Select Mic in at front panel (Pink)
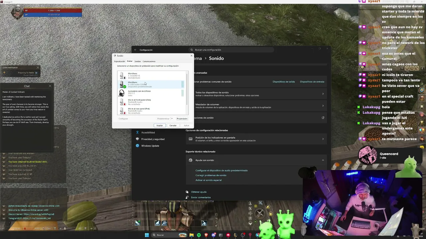 (x=152, y=102)
